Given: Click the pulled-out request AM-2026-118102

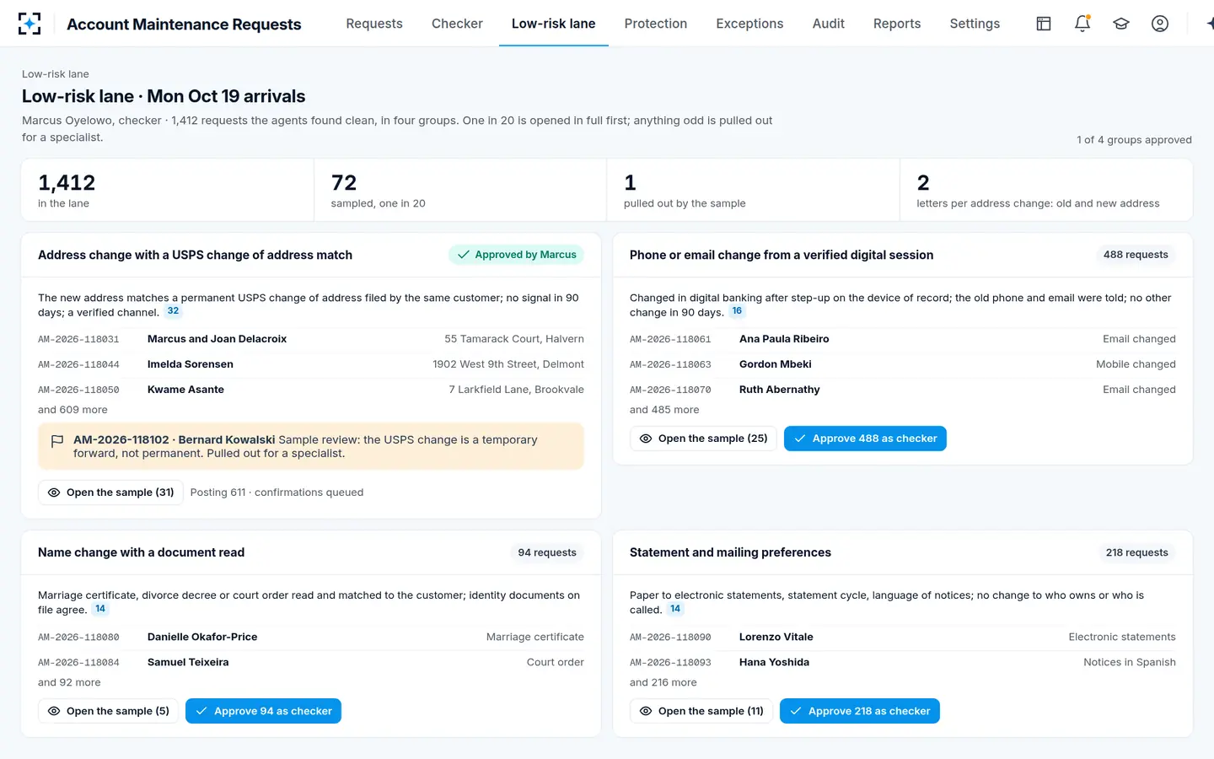Looking at the screenshot, I should [x=311, y=446].
